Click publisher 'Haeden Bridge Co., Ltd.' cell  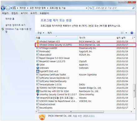90,88
